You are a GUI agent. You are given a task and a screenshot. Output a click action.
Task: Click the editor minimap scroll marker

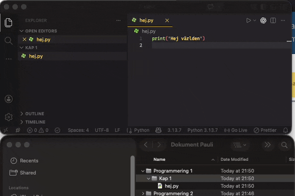point(289,41)
